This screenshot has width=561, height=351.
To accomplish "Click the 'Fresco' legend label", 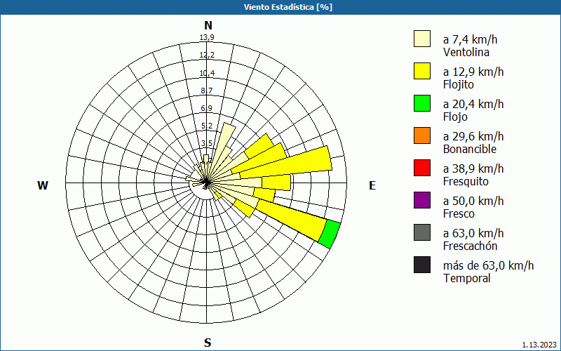I will pos(459,213).
